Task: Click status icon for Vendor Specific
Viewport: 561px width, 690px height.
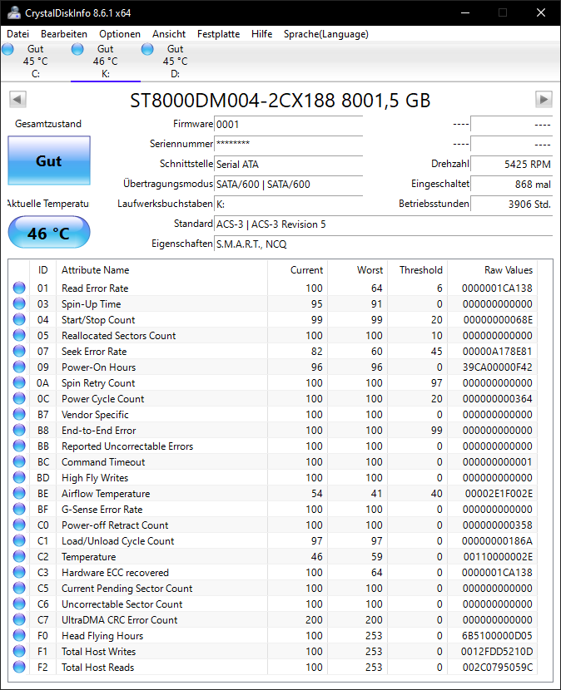Action: coord(19,415)
